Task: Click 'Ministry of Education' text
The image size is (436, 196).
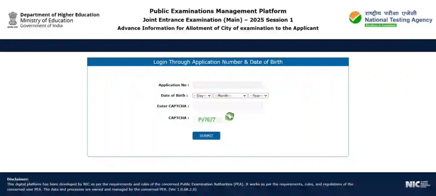Action: click(x=47, y=20)
